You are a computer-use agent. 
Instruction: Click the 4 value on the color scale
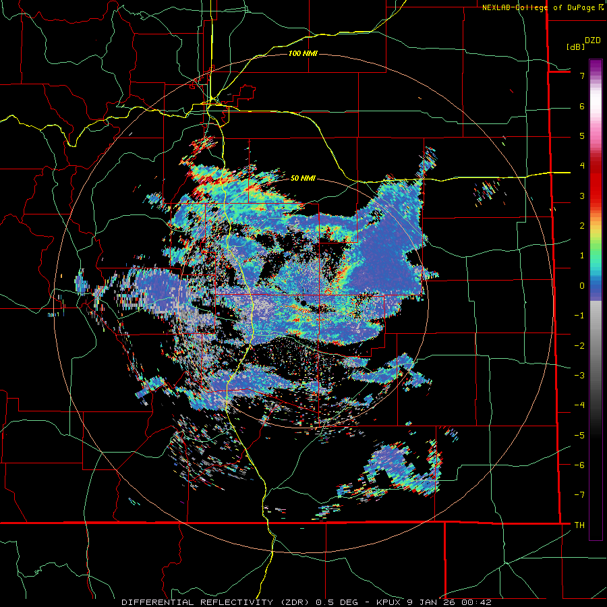[x=582, y=166]
